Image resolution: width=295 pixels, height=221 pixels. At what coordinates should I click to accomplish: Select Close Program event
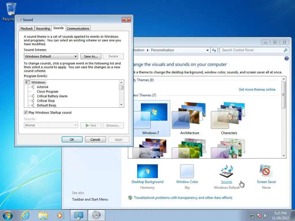[x=48, y=92]
